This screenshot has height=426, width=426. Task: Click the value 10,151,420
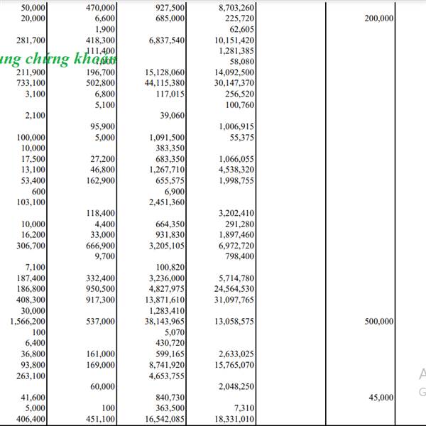pyautogui.click(x=234, y=40)
